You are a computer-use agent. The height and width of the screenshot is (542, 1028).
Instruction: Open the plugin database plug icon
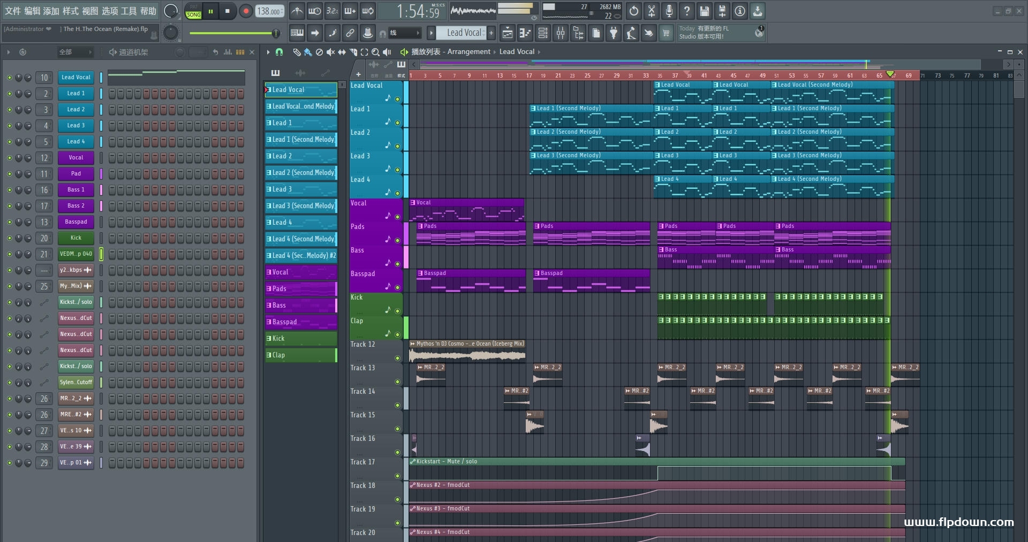(x=614, y=33)
